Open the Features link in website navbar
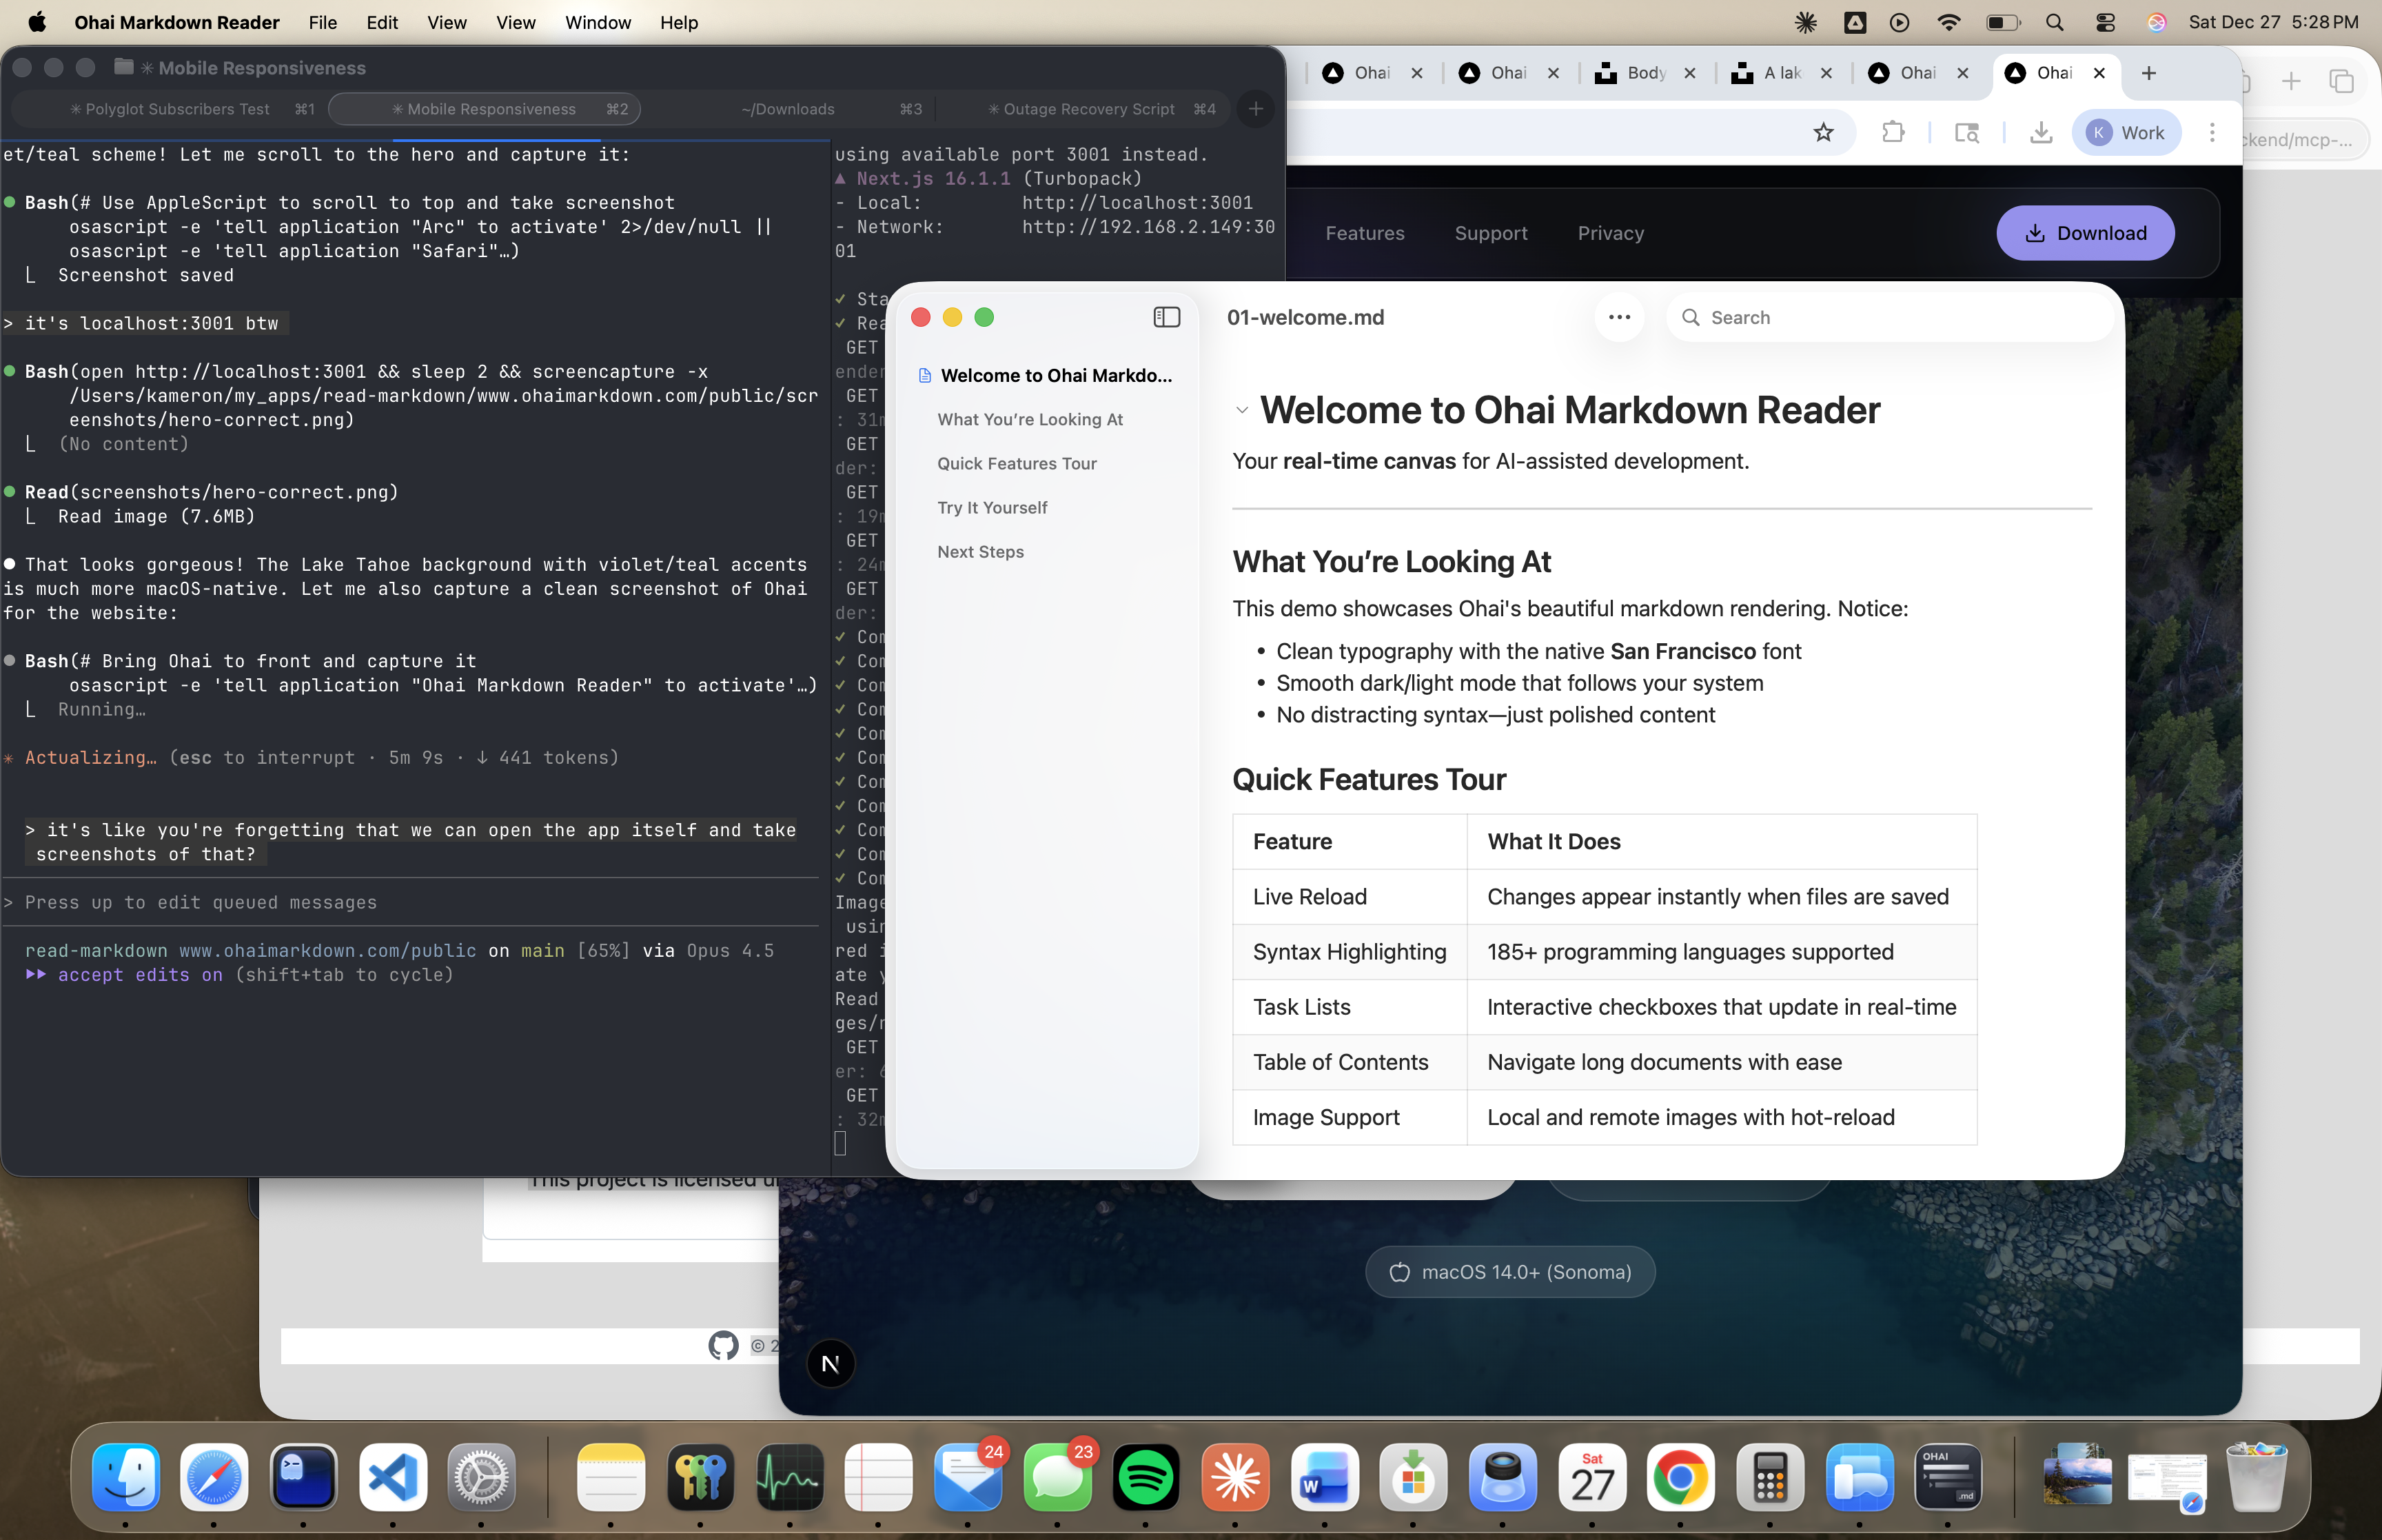This screenshot has width=2382, height=1540. (x=1365, y=233)
